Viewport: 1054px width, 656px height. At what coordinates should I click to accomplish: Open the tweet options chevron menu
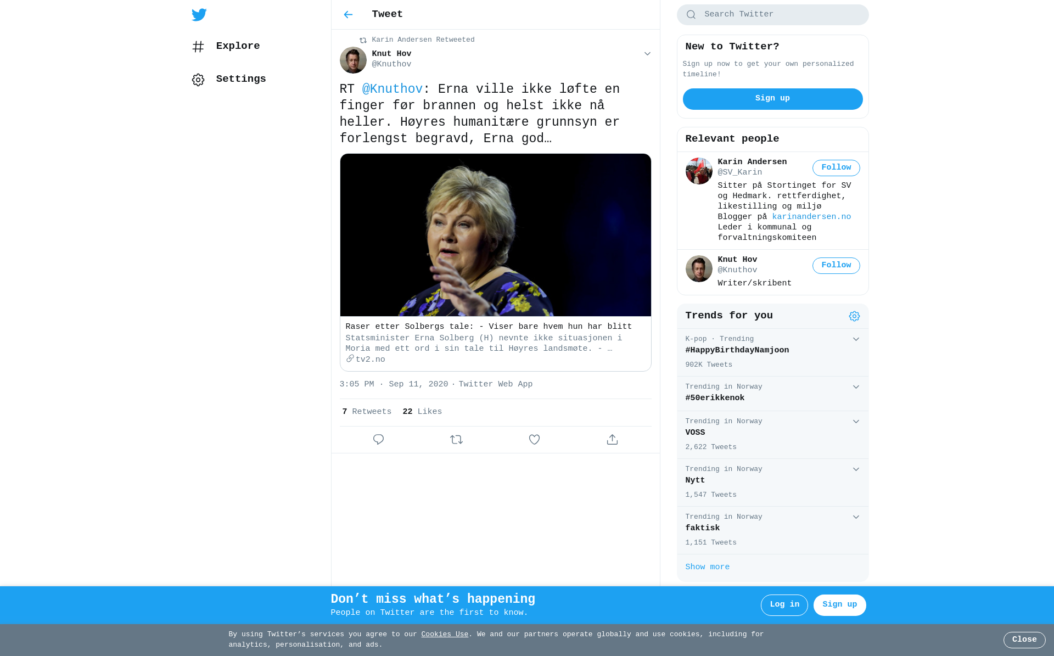click(x=647, y=54)
